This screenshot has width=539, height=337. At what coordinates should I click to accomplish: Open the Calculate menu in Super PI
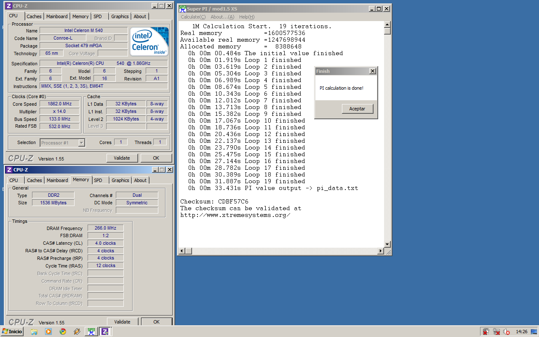(193, 17)
